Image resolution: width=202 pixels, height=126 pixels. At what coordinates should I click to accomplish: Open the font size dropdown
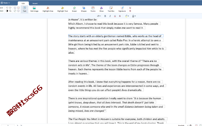99,16
